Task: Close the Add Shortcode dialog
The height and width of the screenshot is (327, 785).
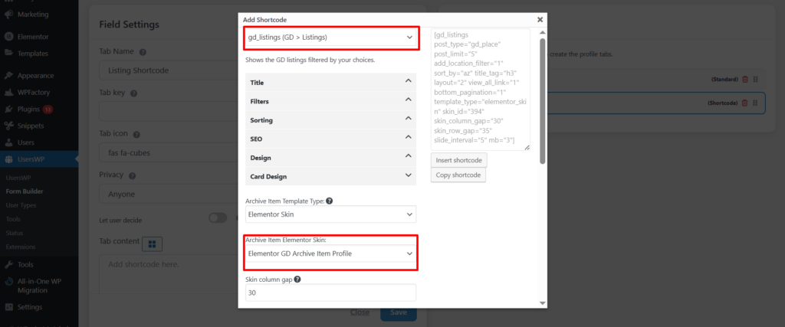Action: pos(540,19)
